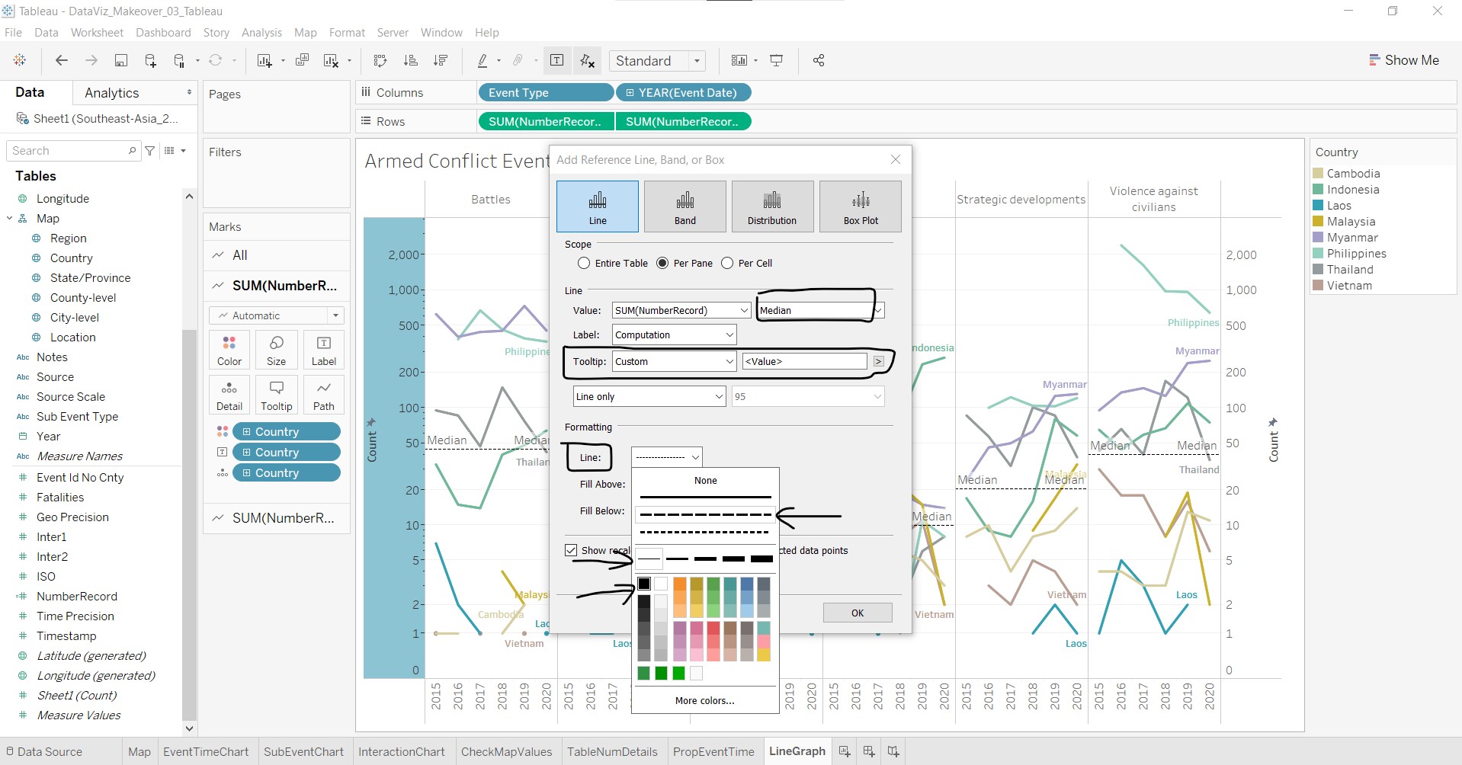Screen dimensions: 1462x765
Task: Uncheck the Show recalculated line checkbox
Action: (x=571, y=550)
